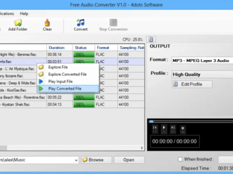Click the Status column header
This screenshot has height=174, width=233.
point(84,48)
